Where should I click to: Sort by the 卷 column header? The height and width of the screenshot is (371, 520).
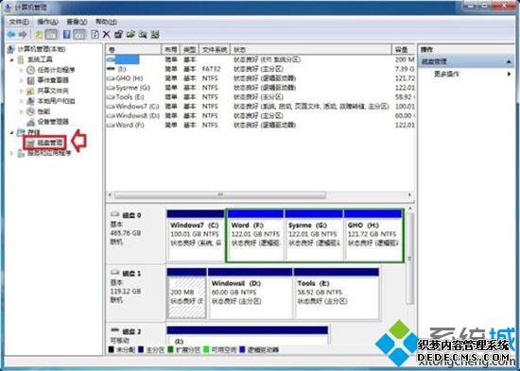coord(133,50)
